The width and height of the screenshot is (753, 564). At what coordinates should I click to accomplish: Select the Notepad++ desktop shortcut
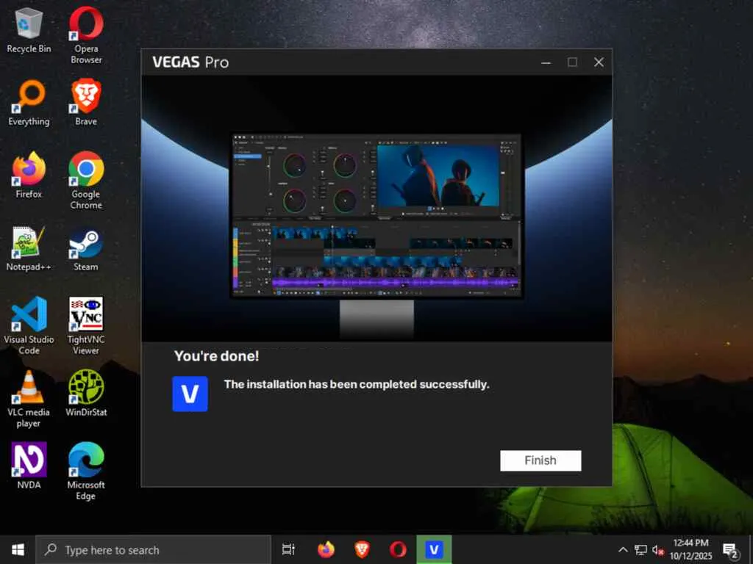point(29,248)
